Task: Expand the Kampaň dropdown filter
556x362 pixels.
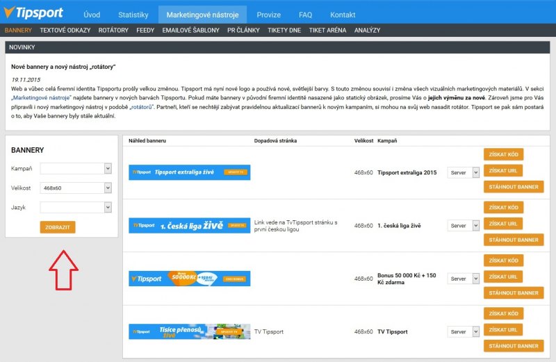Action: click(76, 168)
